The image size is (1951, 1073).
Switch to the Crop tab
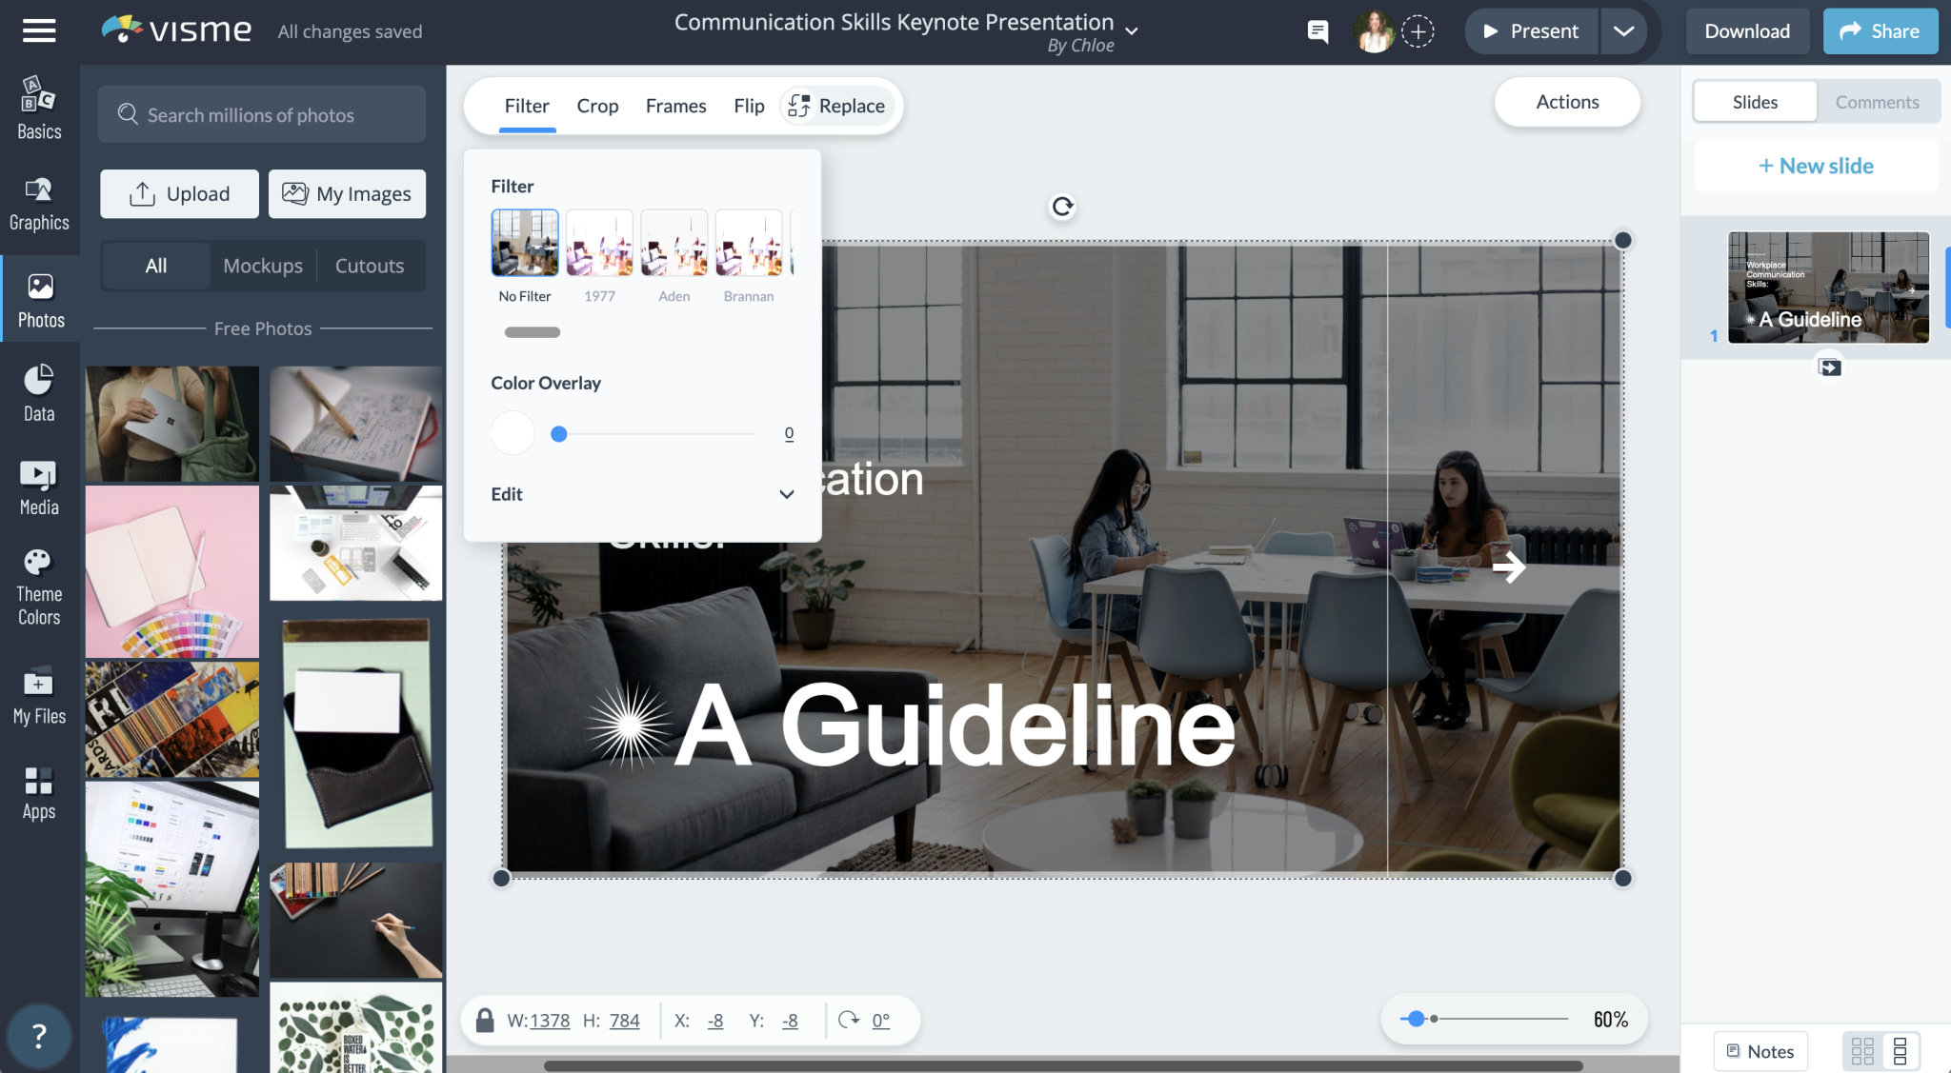(597, 106)
